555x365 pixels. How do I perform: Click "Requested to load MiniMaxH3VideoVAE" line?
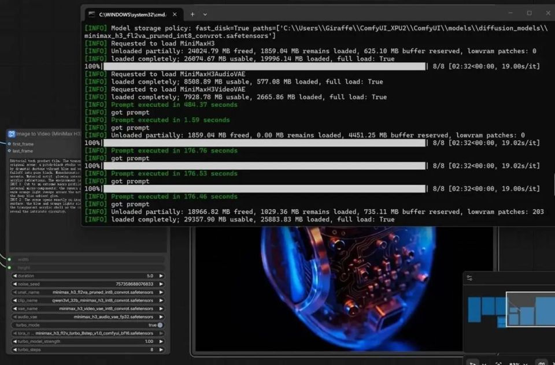pos(178,89)
